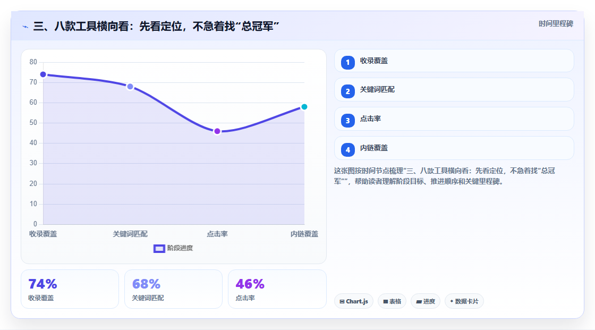
Task: Toggle the 阶段进度 legend swatch
Action: 159,249
